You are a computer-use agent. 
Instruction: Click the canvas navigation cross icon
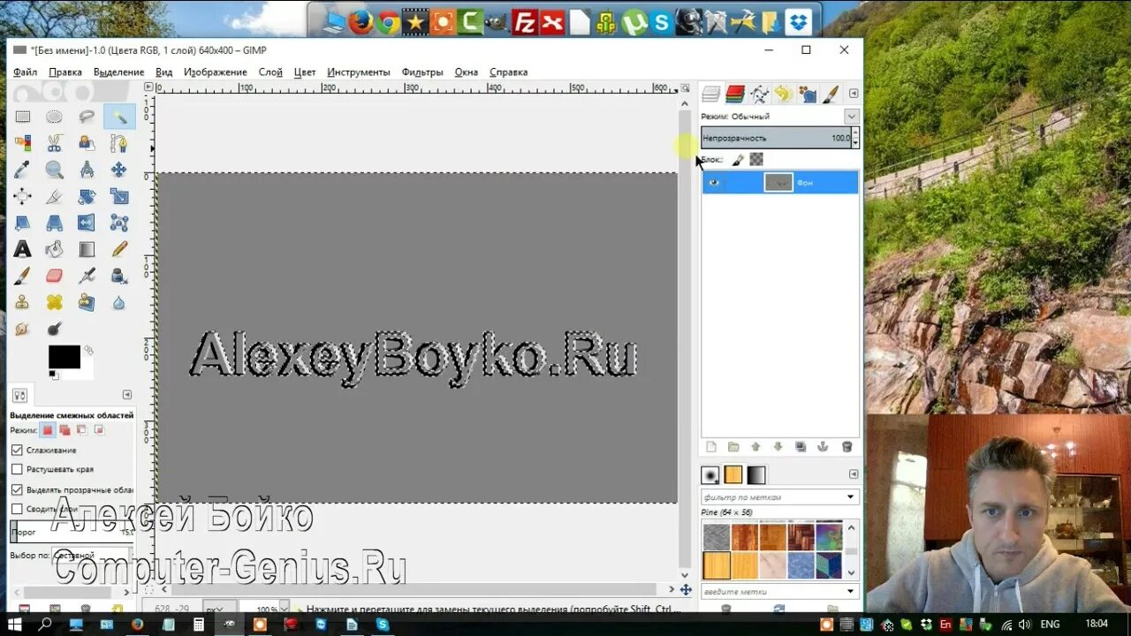click(x=686, y=589)
